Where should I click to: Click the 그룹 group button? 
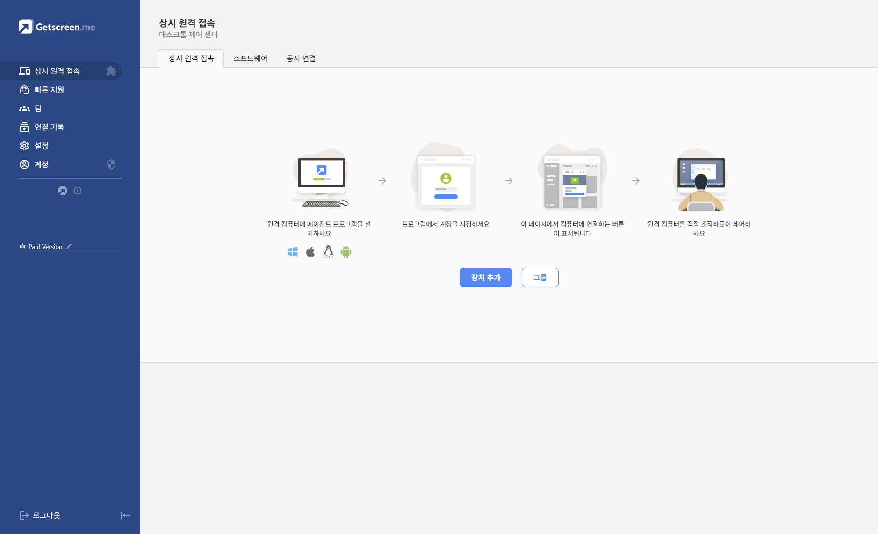(x=540, y=278)
